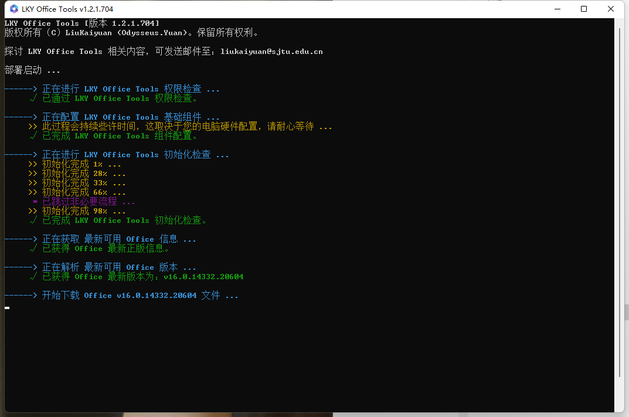Click the purple skipped-process message line

coord(84,202)
